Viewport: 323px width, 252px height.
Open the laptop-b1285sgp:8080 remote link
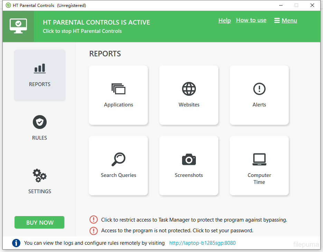coord(202,243)
